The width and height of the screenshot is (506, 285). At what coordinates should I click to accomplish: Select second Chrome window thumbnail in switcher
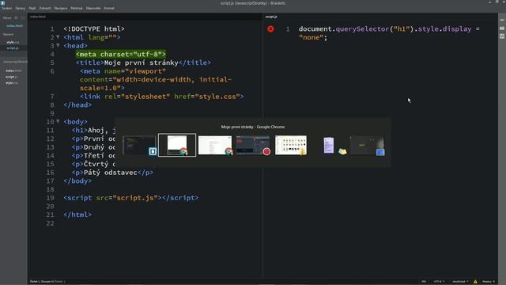coord(215,145)
